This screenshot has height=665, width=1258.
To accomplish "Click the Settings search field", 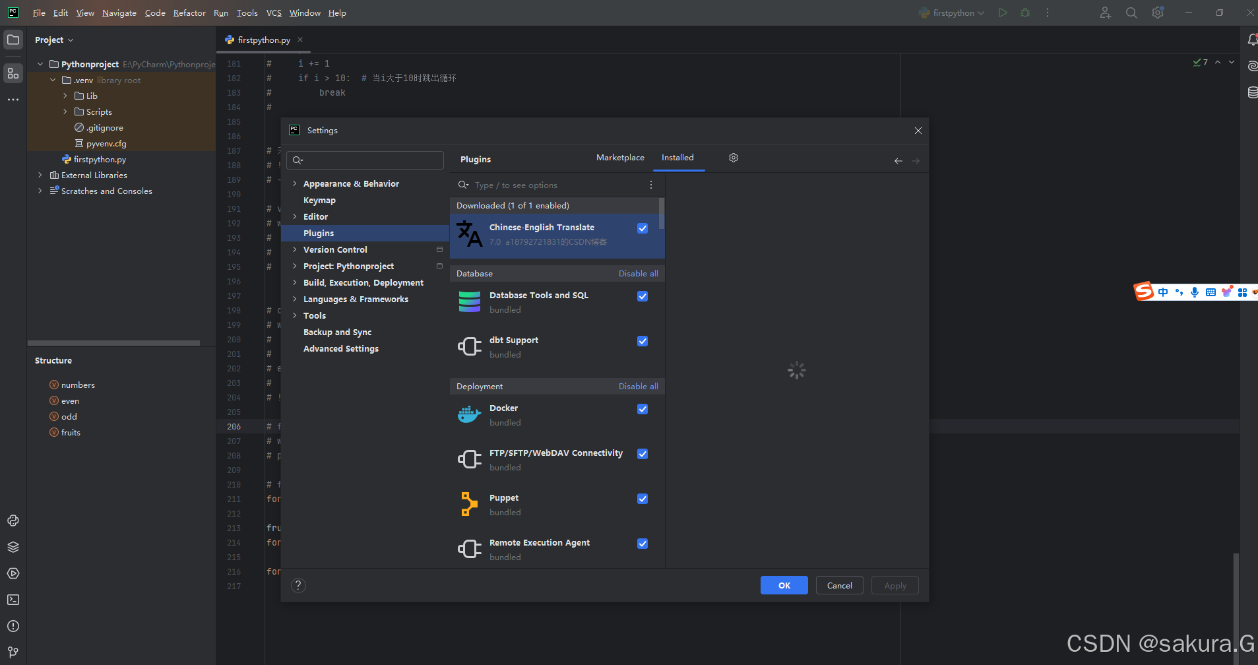I will 365,160.
